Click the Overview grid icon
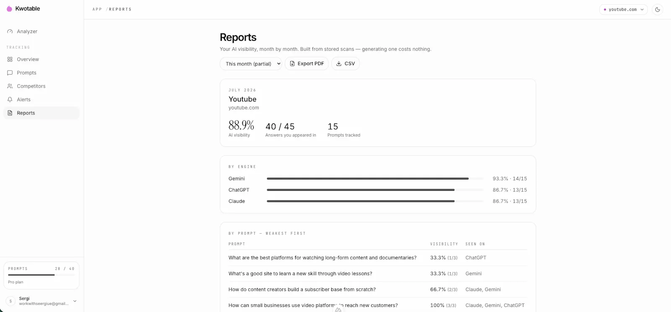This screenshot has width=671, height=312. pyautogui.click(x=10, y=60)
